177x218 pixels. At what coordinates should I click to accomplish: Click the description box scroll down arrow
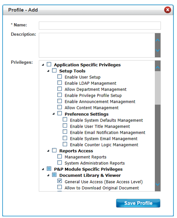tap(157, 50)
